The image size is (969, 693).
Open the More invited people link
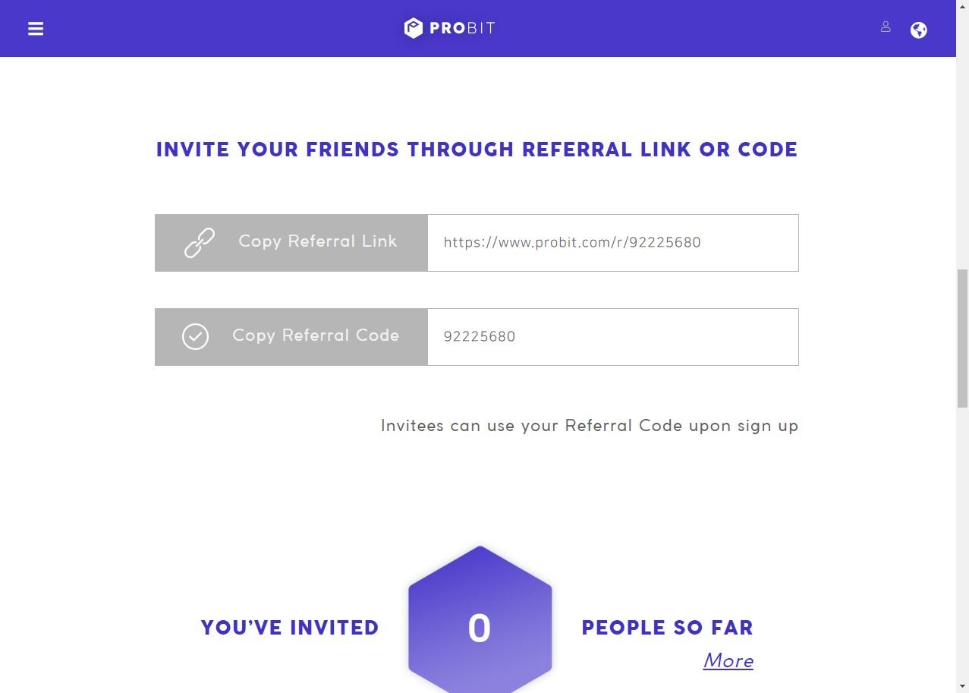(728, 661)
